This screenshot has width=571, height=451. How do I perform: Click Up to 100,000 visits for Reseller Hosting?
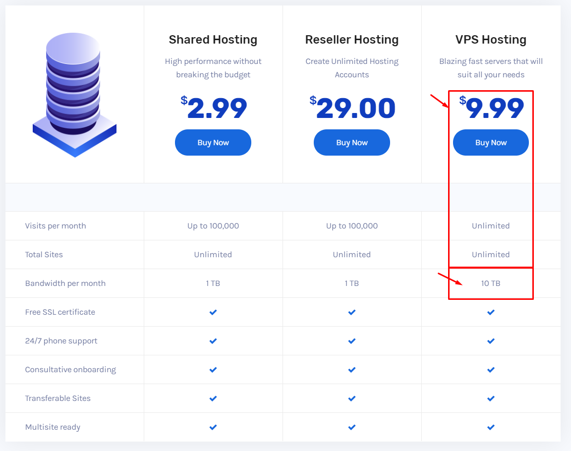click(352, 225)
